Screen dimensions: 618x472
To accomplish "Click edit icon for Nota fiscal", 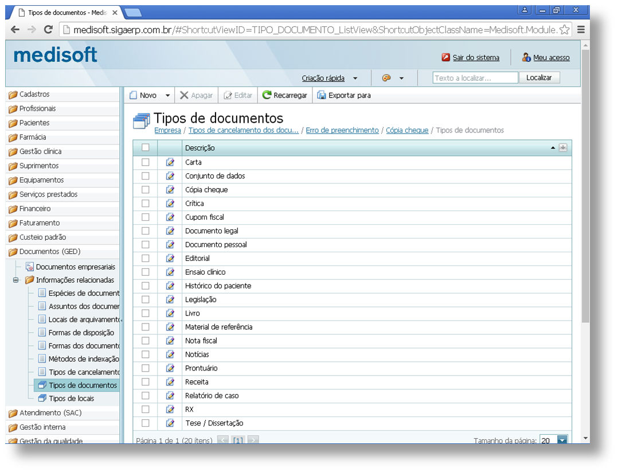I will pyautogui.click(x=170, y=341).
